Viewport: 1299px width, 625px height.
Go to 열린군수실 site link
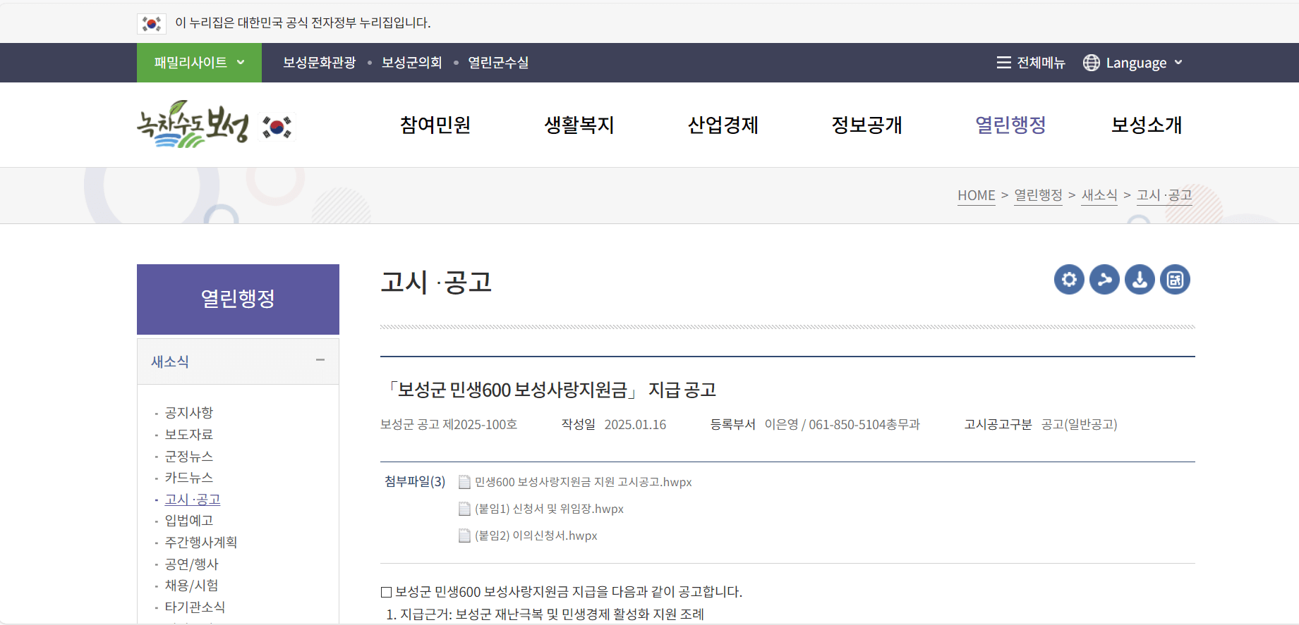[498, 63]
